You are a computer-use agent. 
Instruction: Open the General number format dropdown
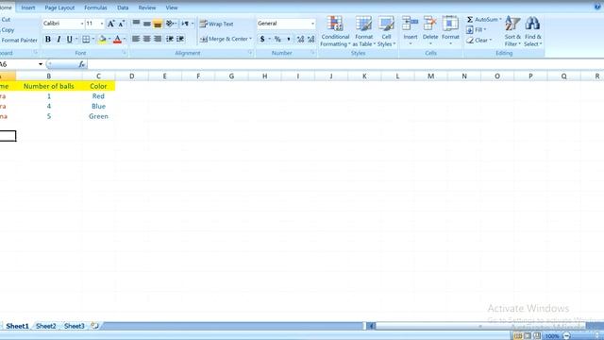[312, 24]
